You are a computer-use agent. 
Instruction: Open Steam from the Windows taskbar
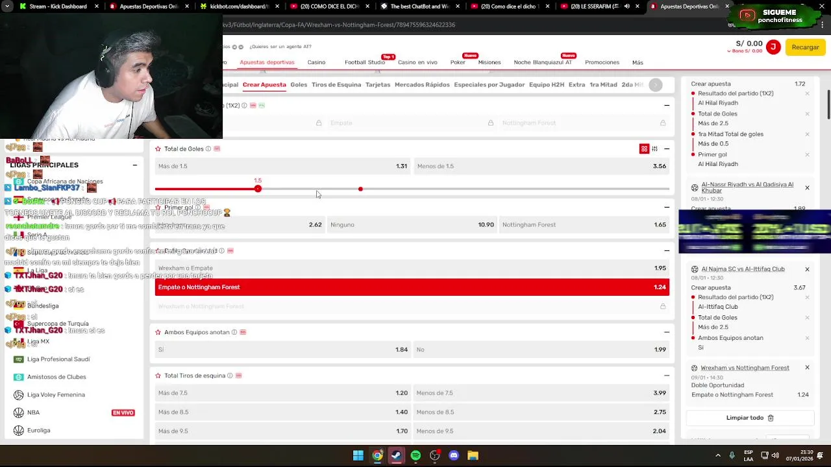coord(396,455)
